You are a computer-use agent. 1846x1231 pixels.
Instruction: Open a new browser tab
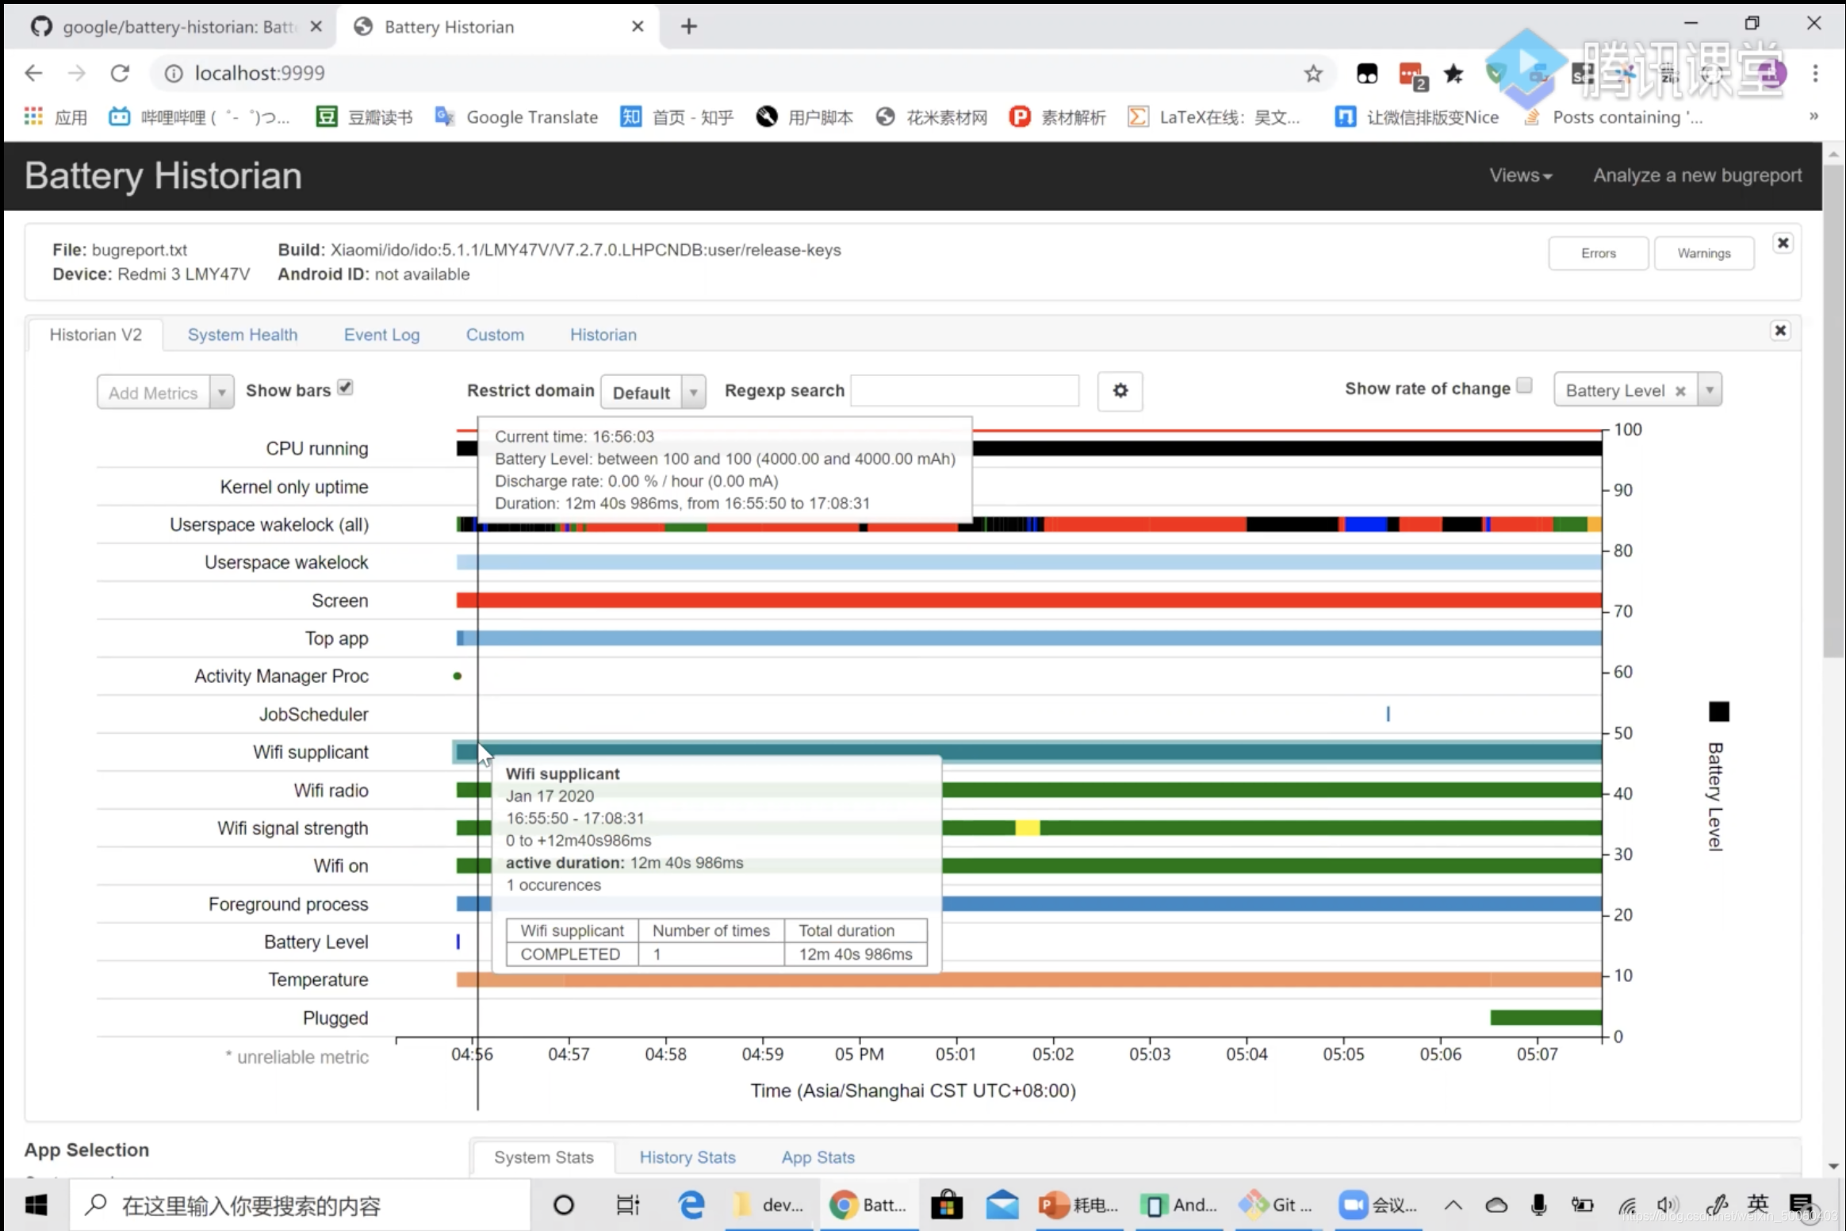pos(688,26)
